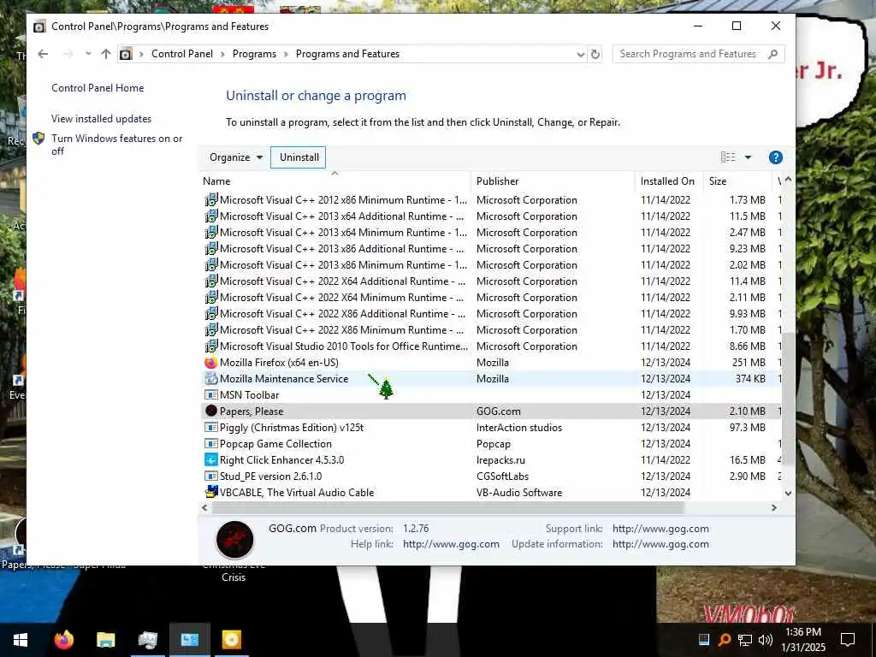Viewport: 876px width, 657px height.
Task: Click the horizontal scrollbar left arrow
Action: 205,508
